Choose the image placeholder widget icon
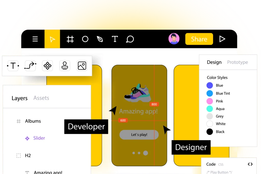 pyautogui.click(x=82, y=66)
